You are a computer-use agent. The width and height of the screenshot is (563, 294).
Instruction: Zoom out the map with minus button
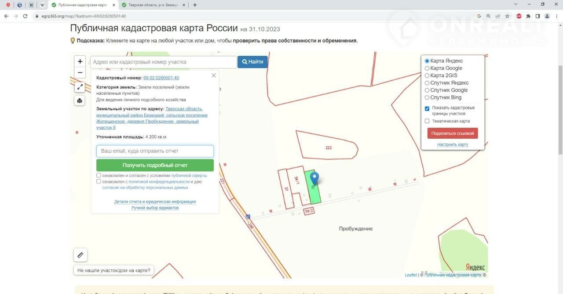click(x=80, y=73)
